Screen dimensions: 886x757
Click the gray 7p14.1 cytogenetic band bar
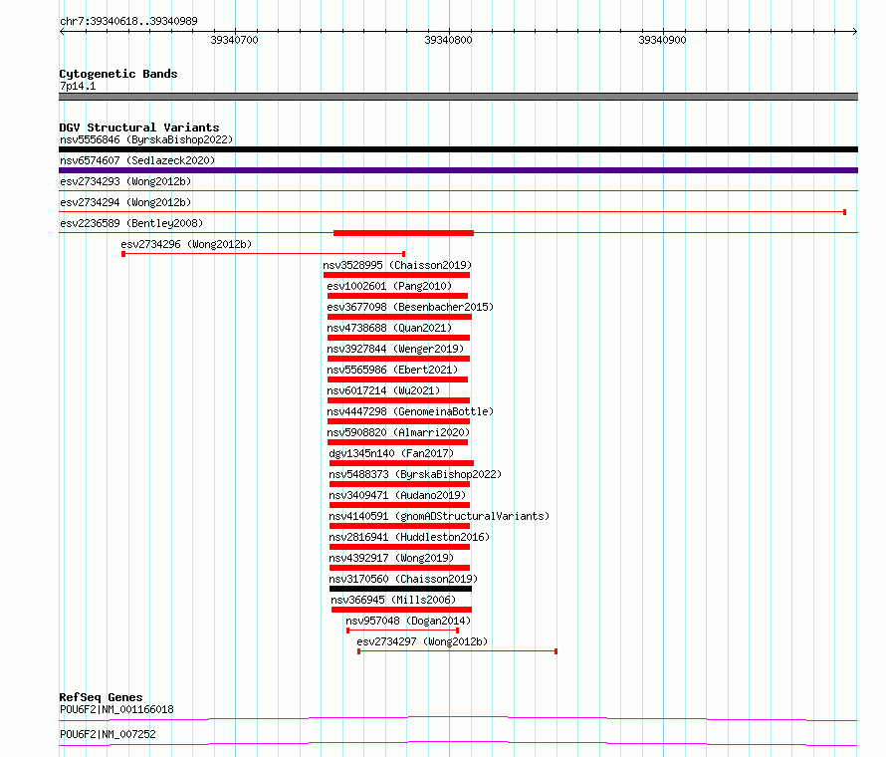click(x=458, y=97)
